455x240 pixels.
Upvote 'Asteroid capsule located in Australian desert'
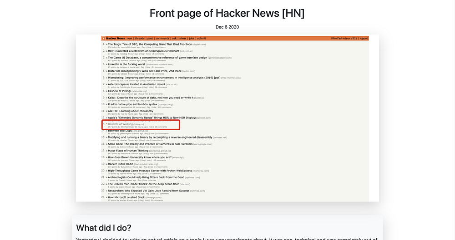click(x=106, y=84)
